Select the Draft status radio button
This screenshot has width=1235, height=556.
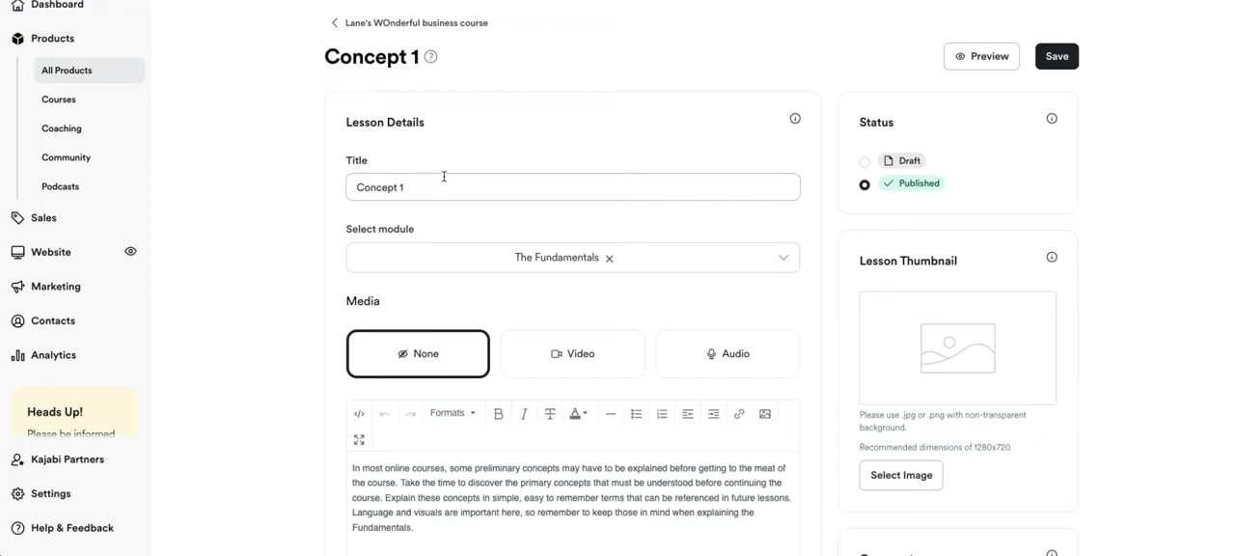click(x=864, y=162)
